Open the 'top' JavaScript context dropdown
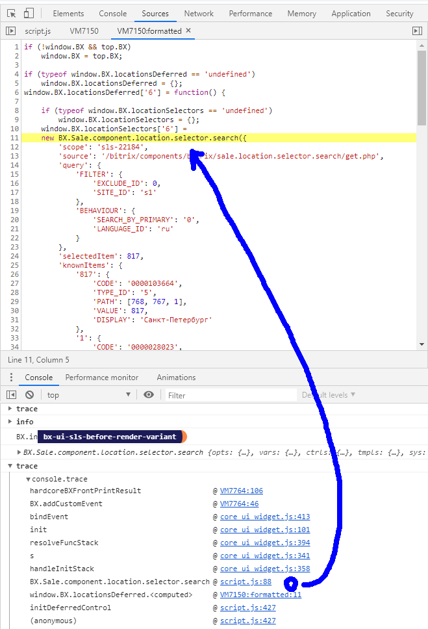 (x=88, y=395)
